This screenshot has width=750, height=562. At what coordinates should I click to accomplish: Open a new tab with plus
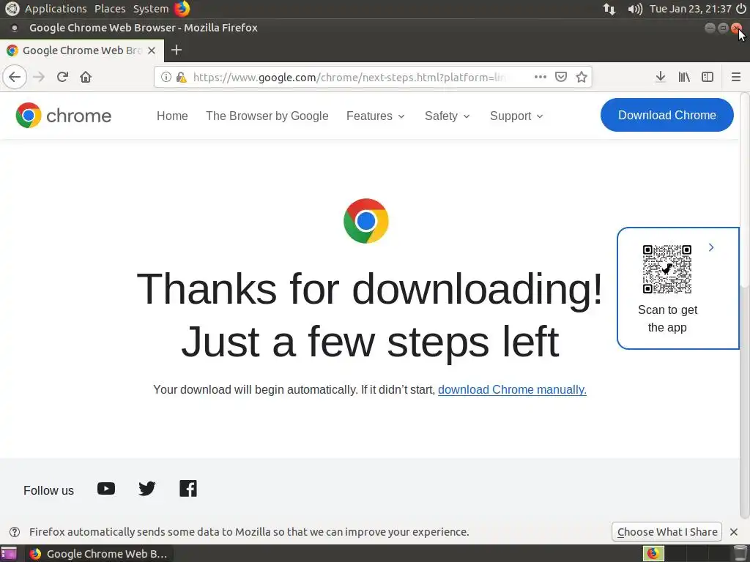[x=177, y=50]
